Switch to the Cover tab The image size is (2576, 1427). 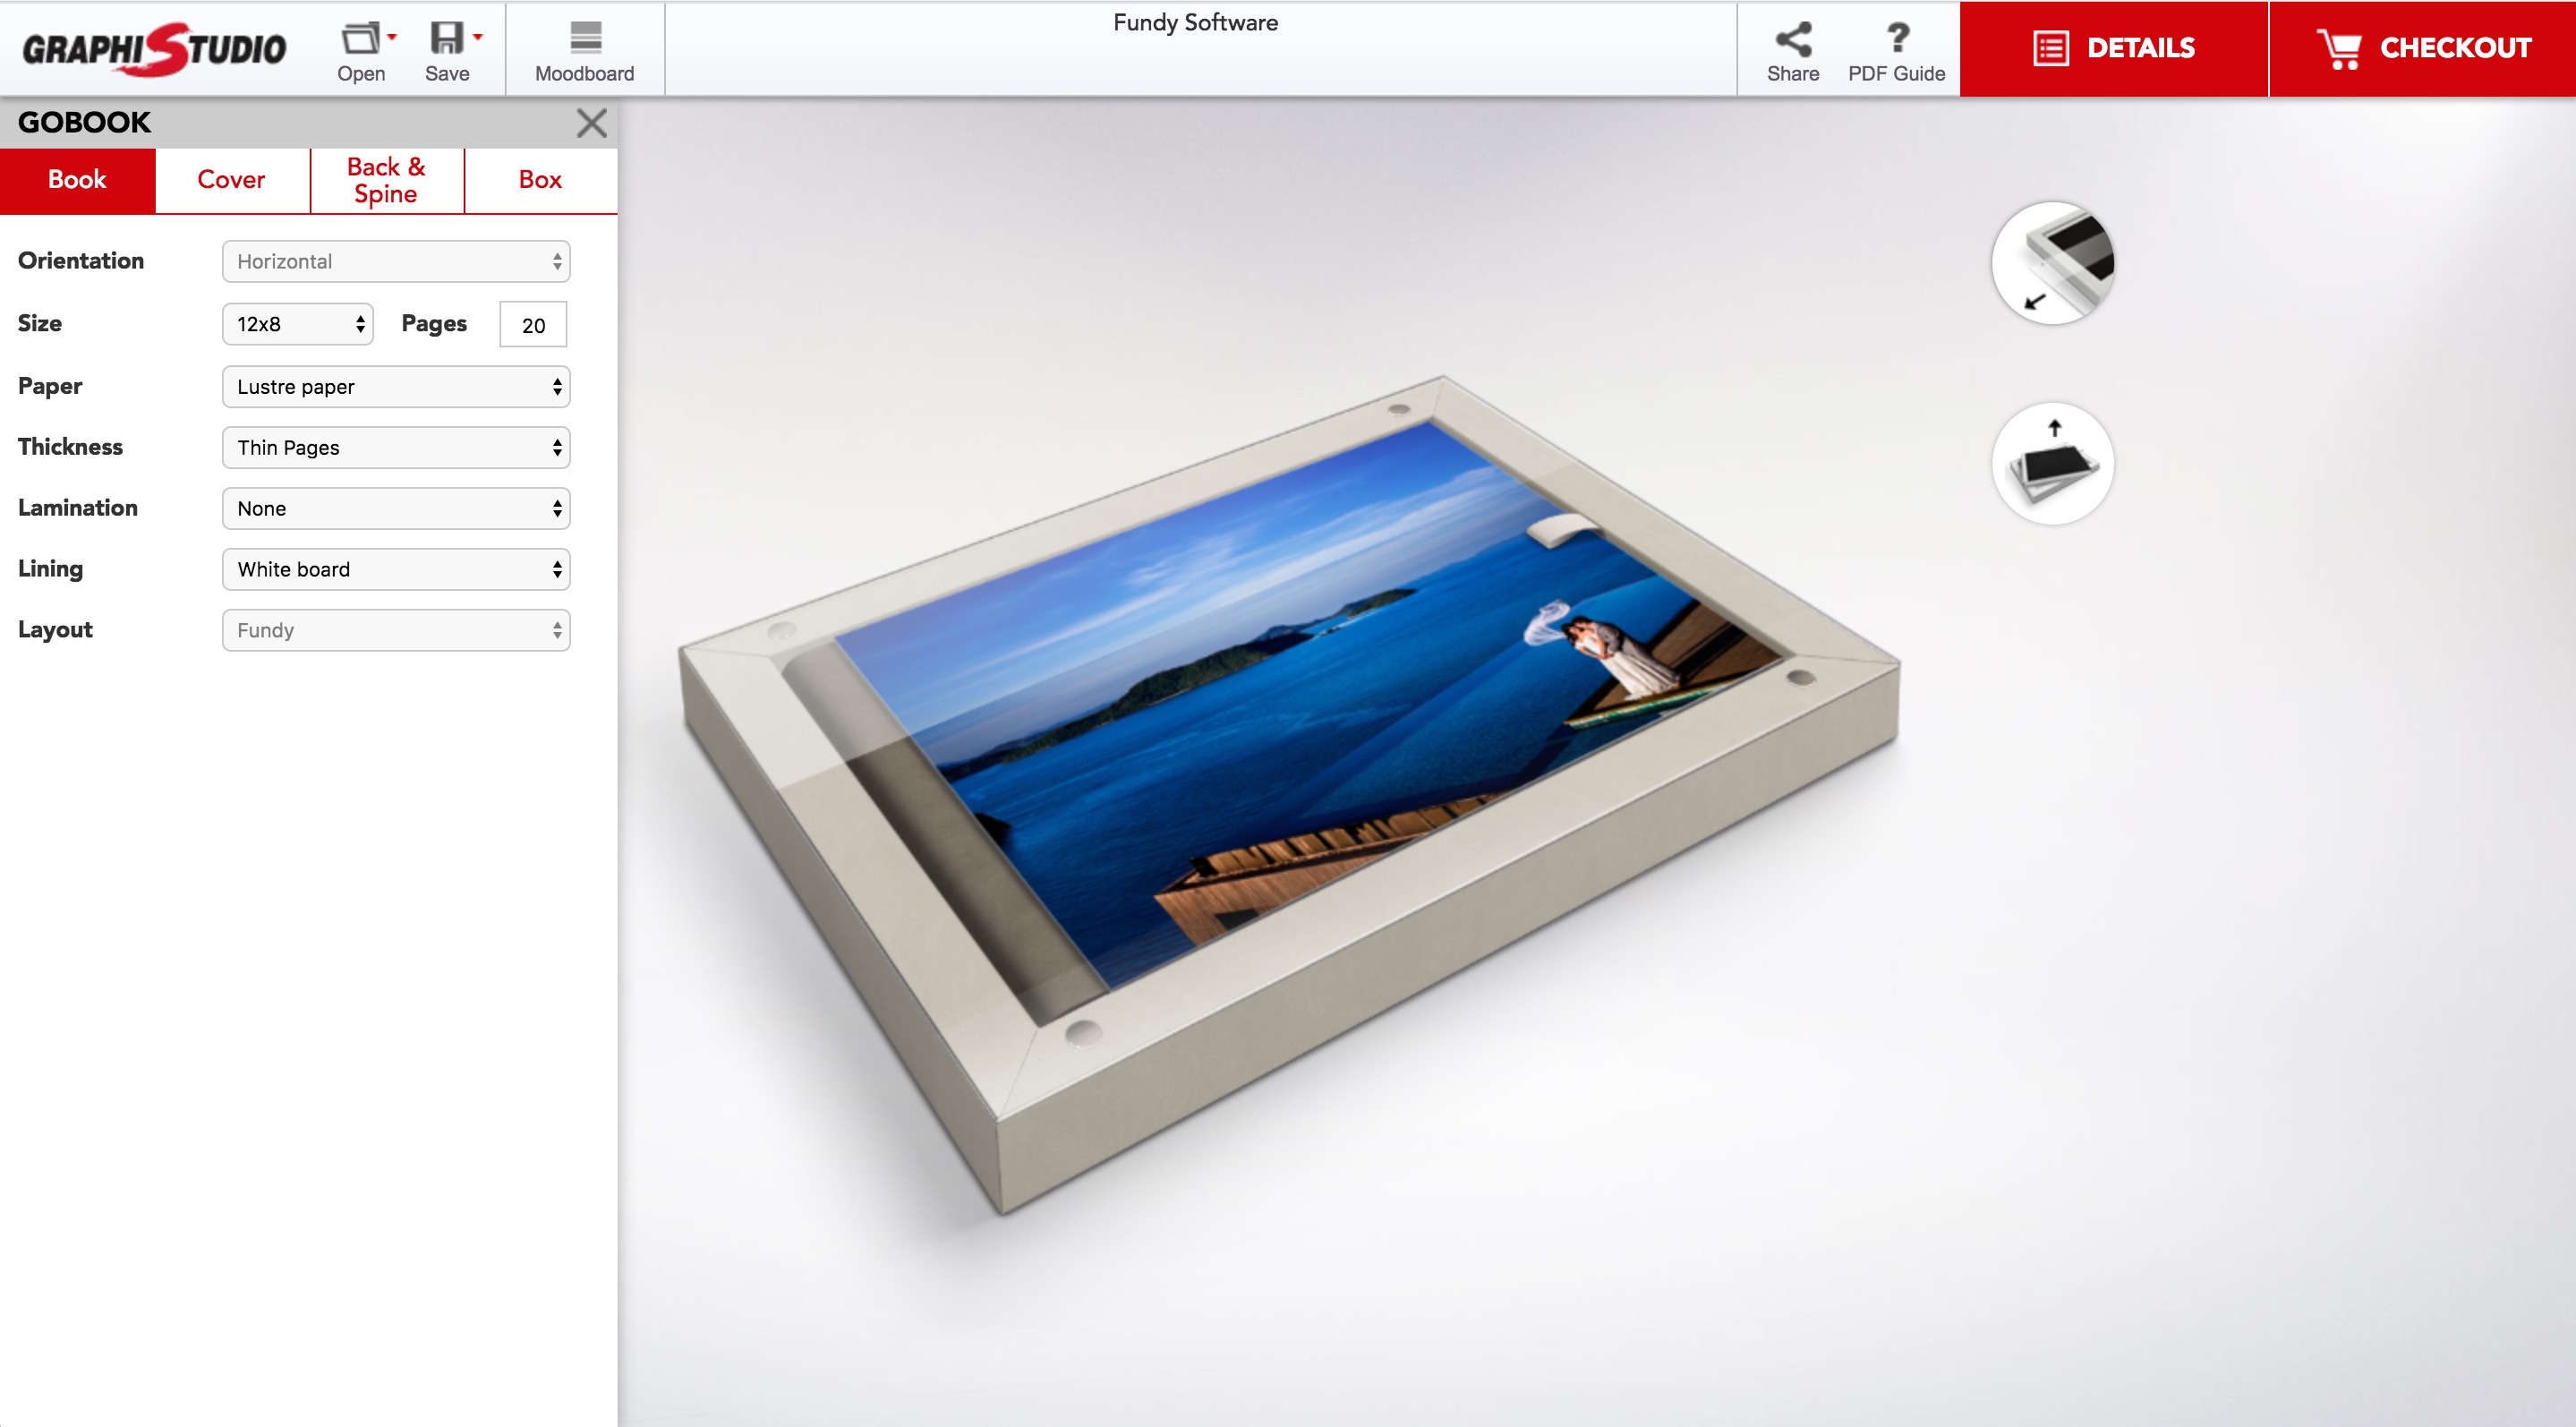[231, 180]
